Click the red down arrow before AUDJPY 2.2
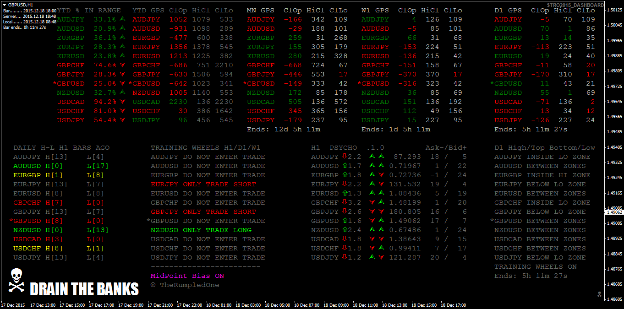This screenshot has height=309, width=624. tap(345, 157)
